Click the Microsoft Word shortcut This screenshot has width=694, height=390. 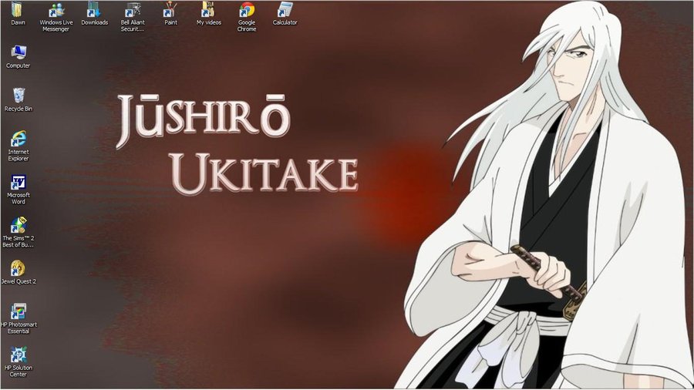tap(18, 183)
